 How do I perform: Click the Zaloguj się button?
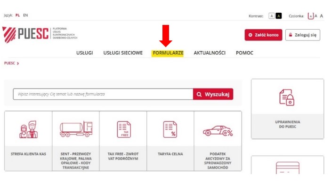303,35
